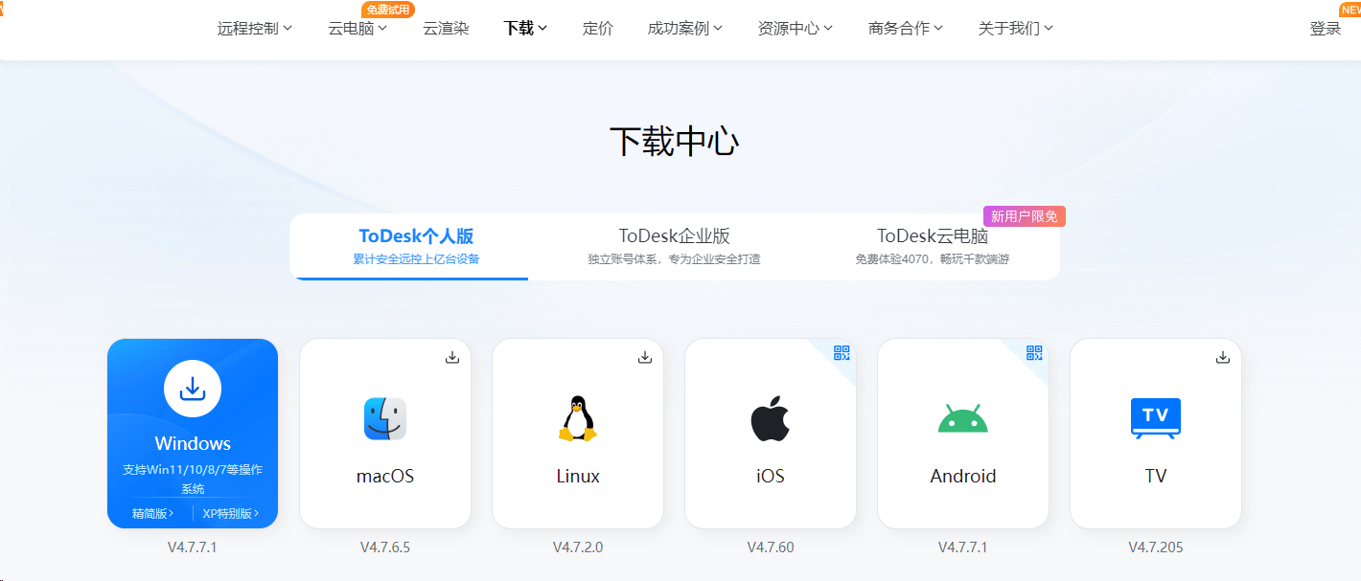Show the QR code on iOS card
The width and height of the screenshot is (1361, 581).
click(x=842, y=353)
